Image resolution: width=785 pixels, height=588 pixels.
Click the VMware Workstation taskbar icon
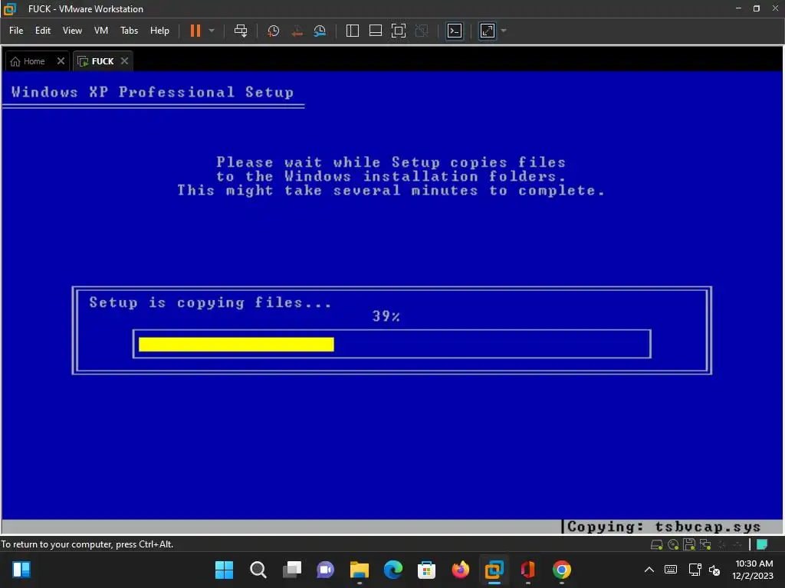click(494, 570)
